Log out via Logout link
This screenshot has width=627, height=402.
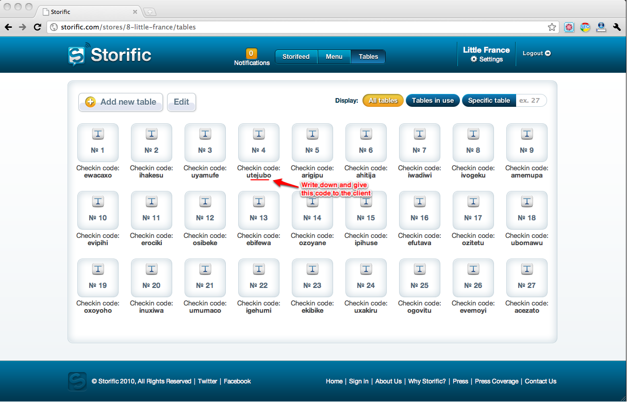536,53
